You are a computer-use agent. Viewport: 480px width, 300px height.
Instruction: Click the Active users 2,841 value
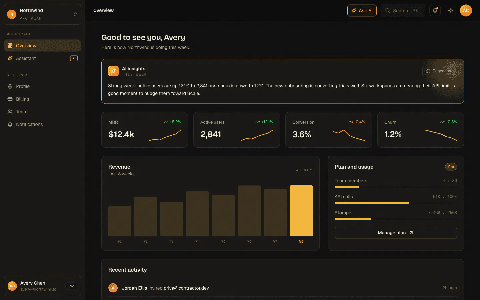click(x=211, y=134)
